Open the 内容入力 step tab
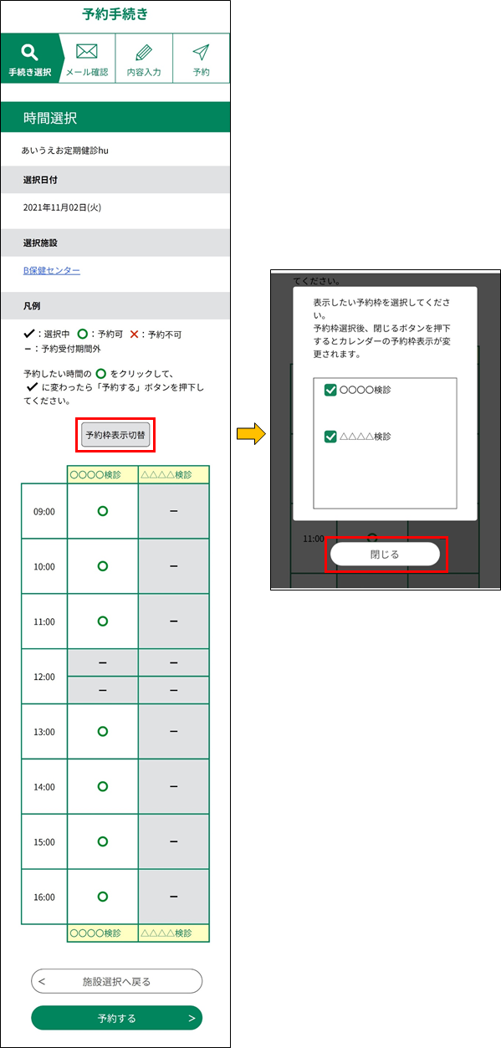The height and width of the screenshot is (1048, 501). point(144,59)
